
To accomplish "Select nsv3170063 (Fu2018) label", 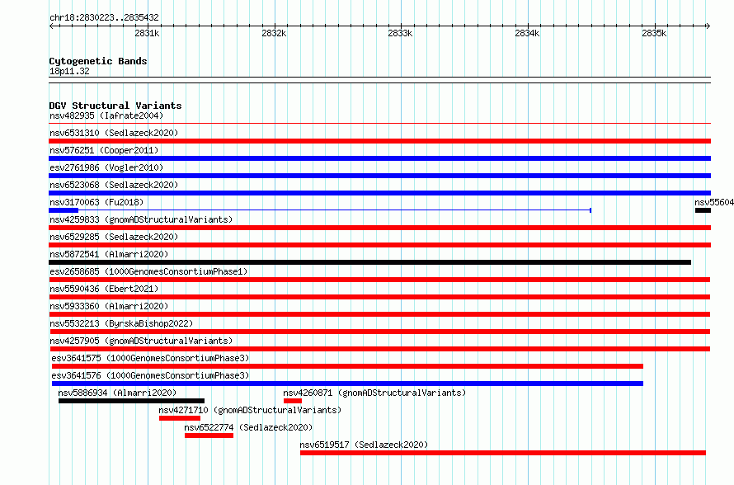I will (x=96, y=202).
